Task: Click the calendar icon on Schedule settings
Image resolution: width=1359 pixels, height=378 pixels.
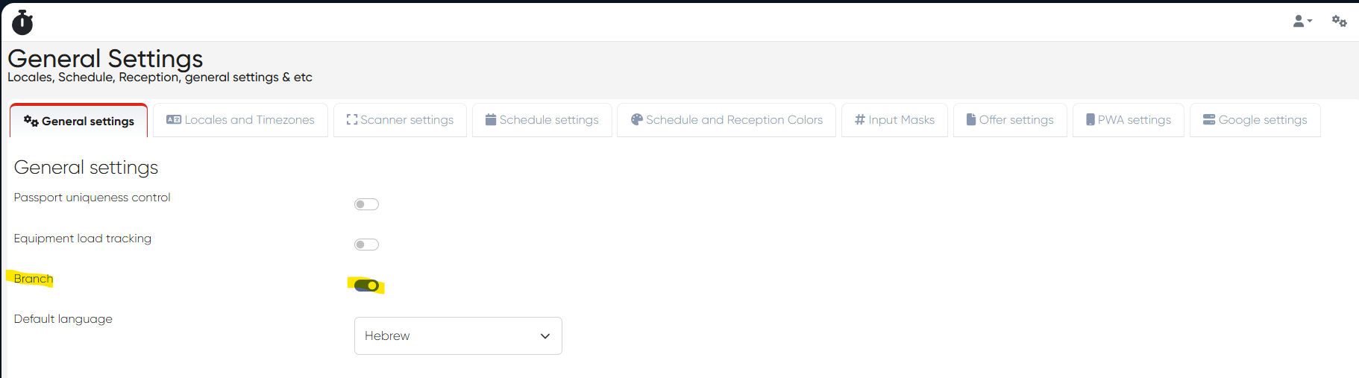Action: (x=491, y=120)
